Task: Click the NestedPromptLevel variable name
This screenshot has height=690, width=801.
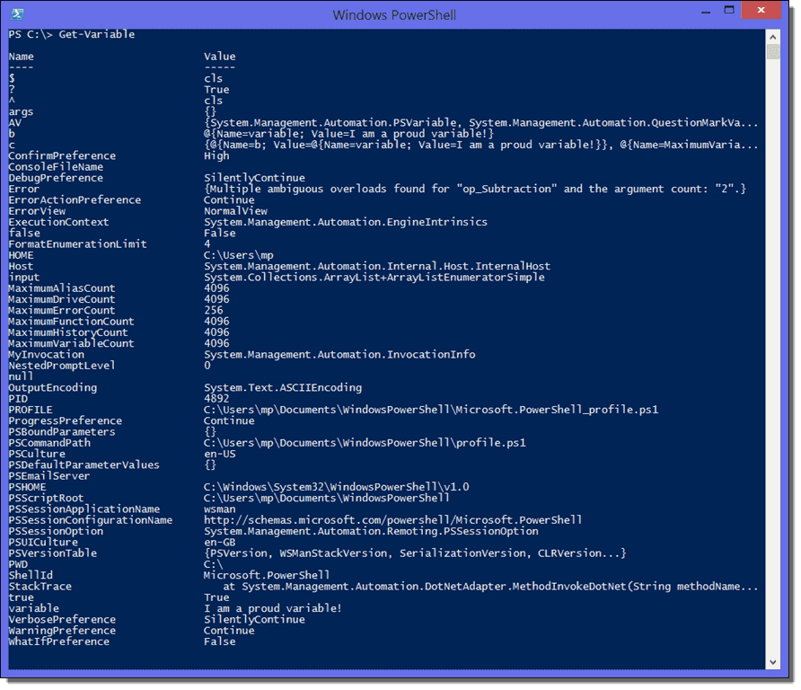Action: click(62, 366)
